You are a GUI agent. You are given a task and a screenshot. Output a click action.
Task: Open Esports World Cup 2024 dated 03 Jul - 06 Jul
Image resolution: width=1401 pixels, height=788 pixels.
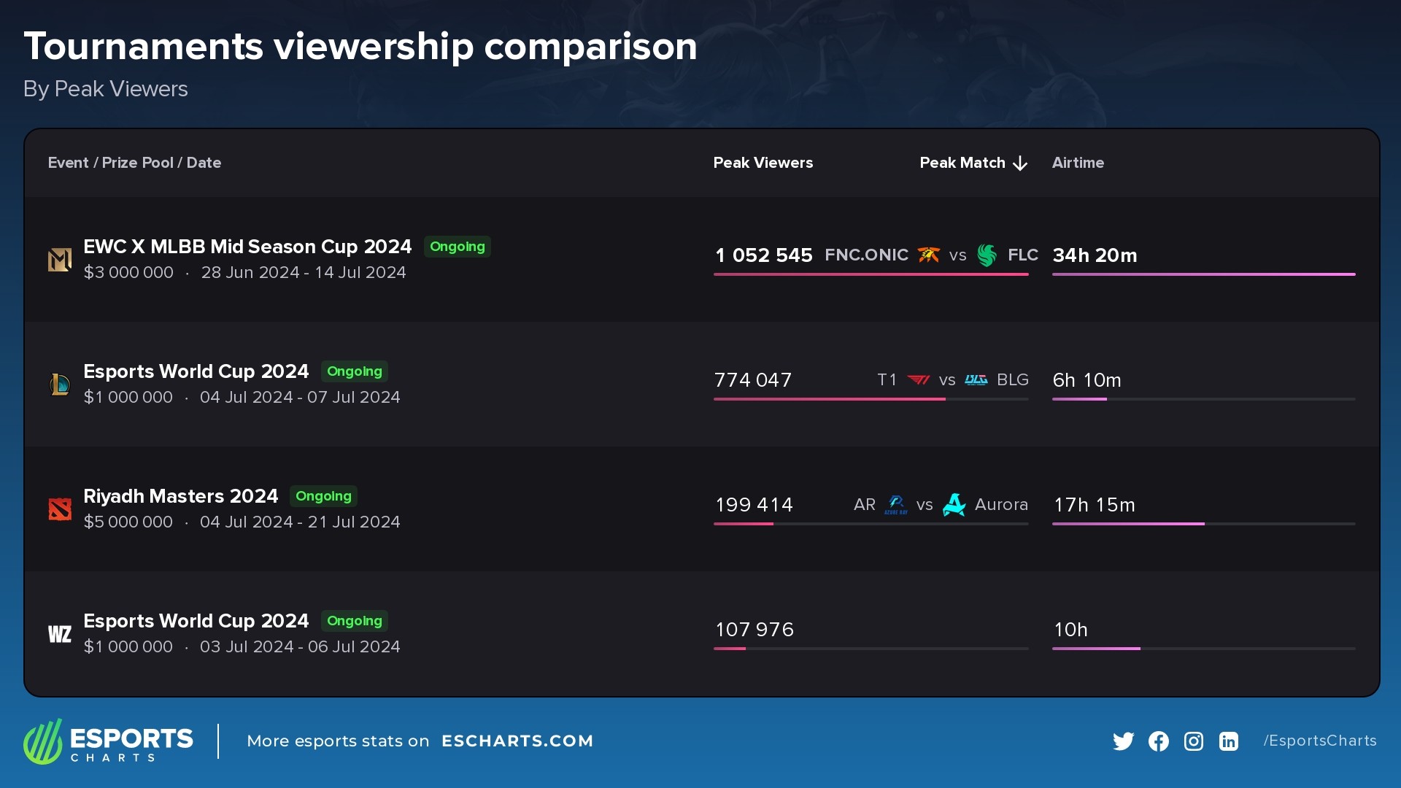(x=196, y=621)
